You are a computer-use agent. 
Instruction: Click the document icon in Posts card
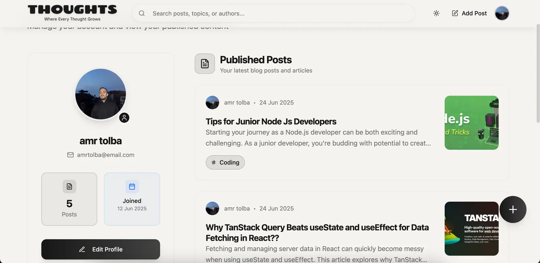coord(69,186)
